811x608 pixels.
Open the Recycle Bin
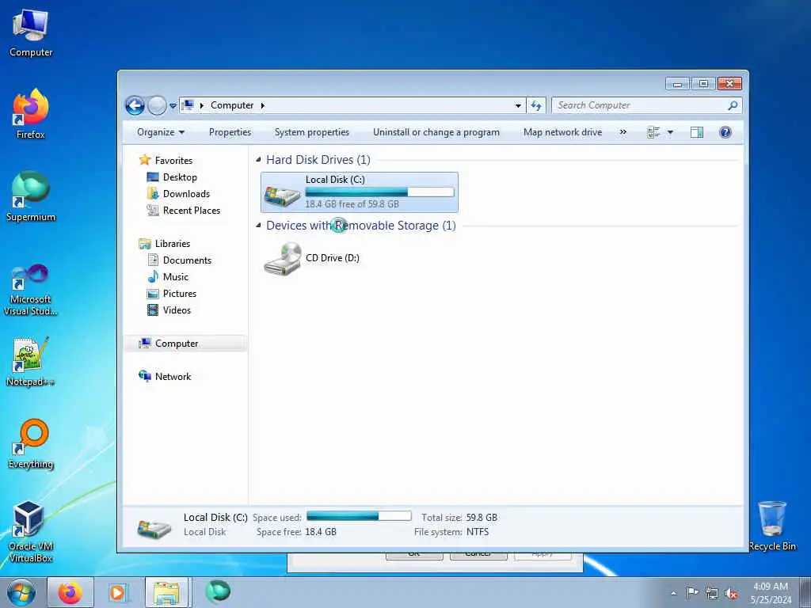772,526
